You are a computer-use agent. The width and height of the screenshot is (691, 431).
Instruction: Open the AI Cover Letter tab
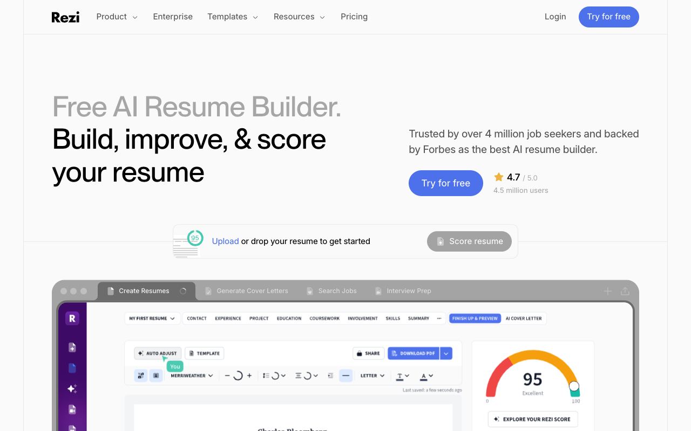click(x=524, y=318)
